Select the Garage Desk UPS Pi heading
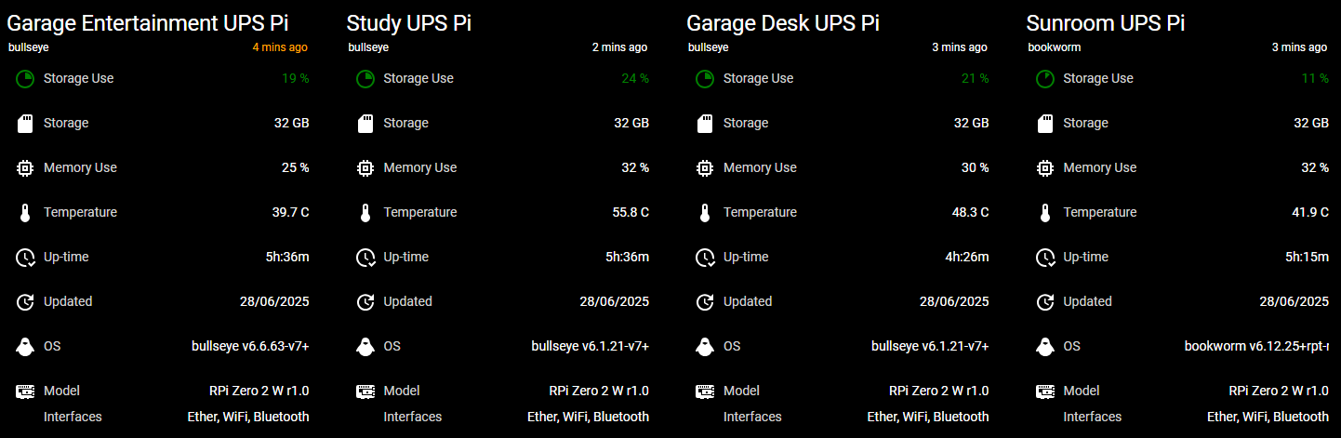The image size is (1341, 438). pyautogui.click(x=782, y=23)
